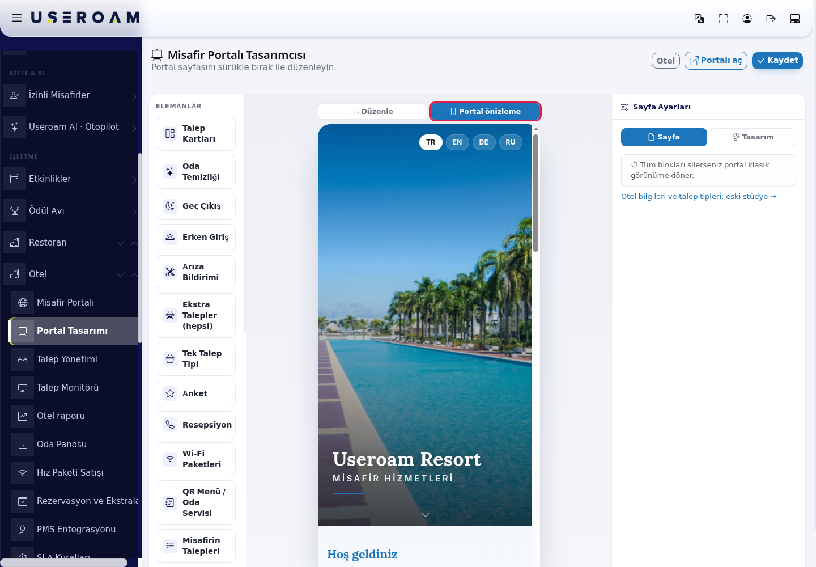Click the sidebar horizontal scrollbar

63,562
